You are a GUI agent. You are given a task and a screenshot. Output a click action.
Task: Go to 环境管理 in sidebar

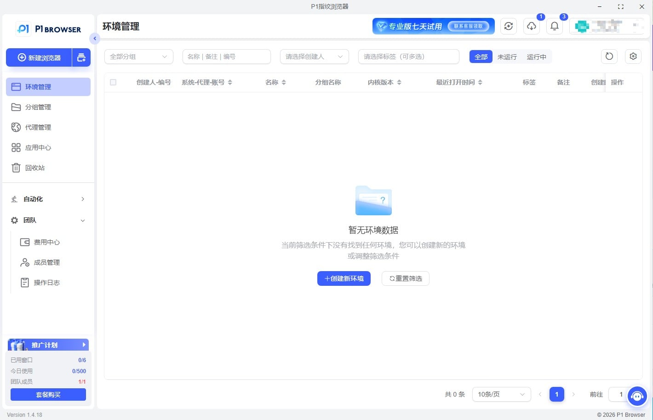pyautogui.click(x=48, y=87)
